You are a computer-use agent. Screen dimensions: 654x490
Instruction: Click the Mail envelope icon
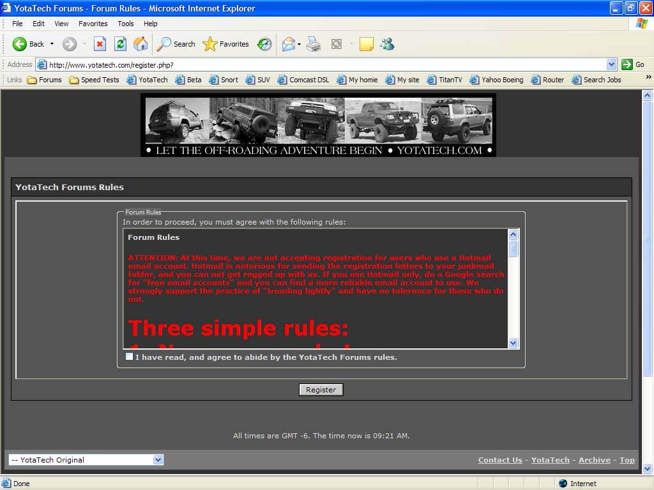pos(288,44)
